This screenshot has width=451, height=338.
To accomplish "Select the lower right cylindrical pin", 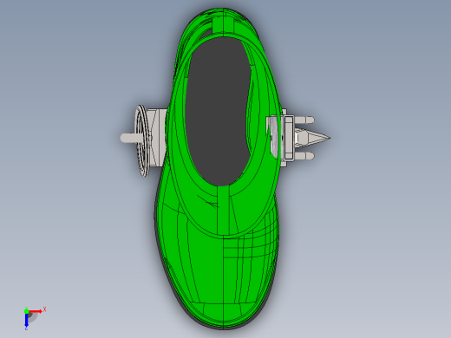I will tap(304, 156).
